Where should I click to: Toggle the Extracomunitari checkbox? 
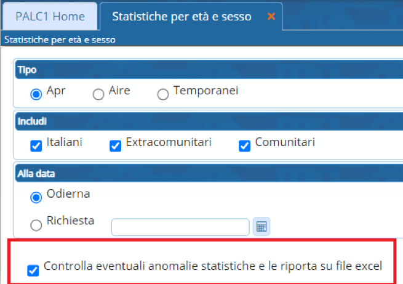click(x=115, y=146)
